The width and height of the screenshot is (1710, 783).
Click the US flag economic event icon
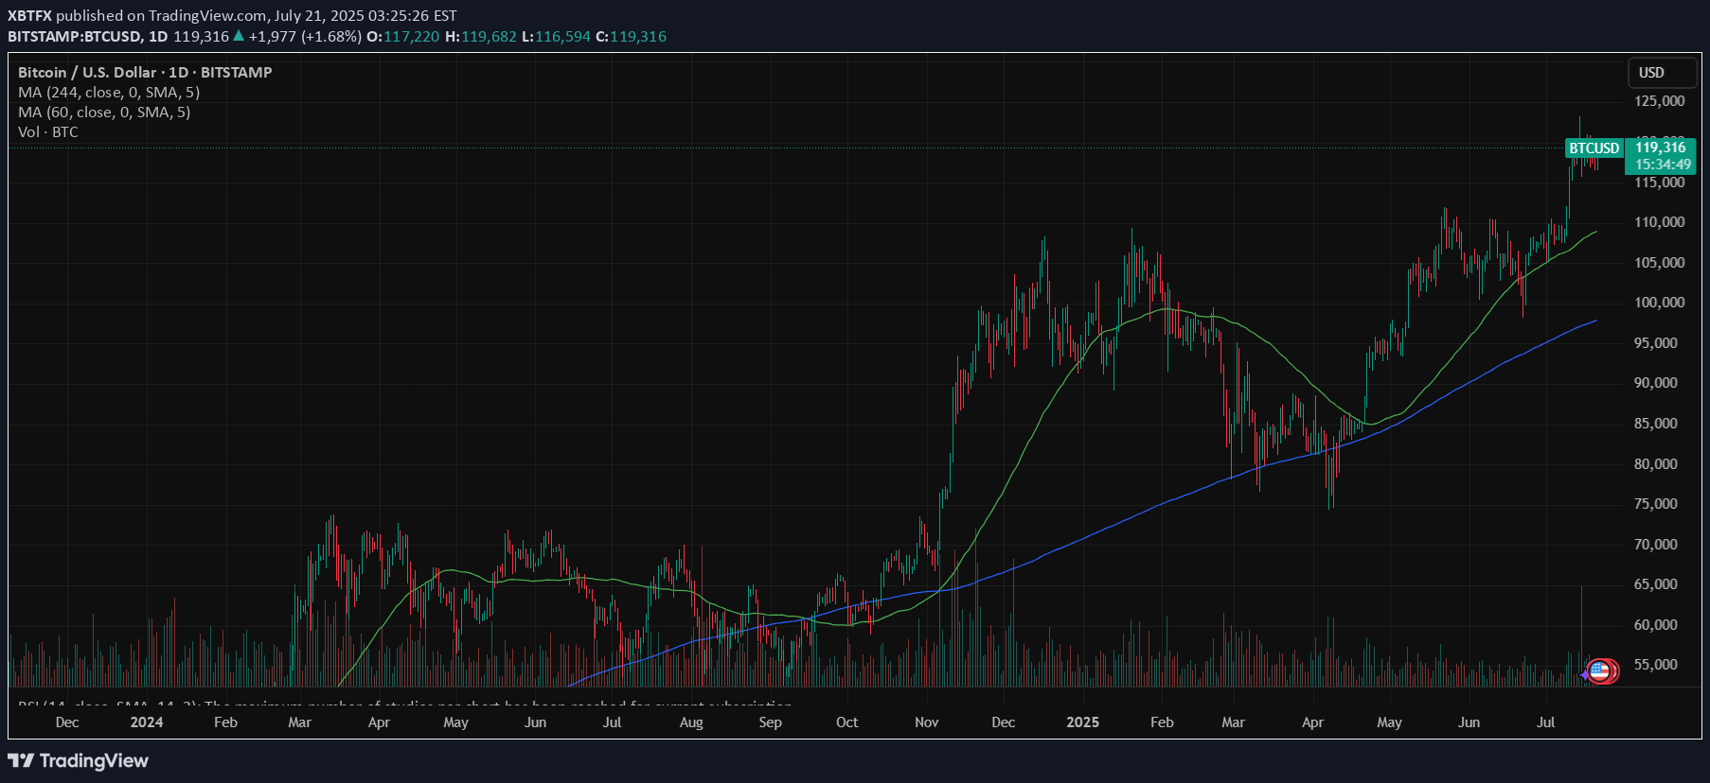tap(1600, 671)
